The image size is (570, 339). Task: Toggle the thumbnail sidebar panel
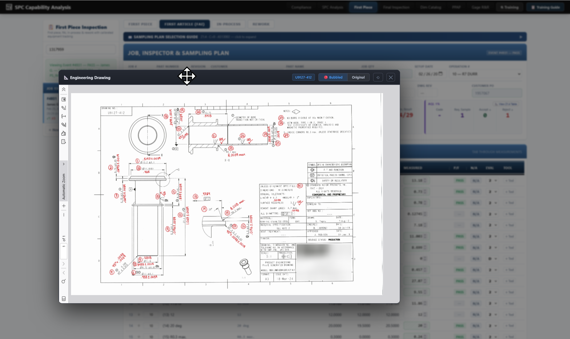pos(64,99)
